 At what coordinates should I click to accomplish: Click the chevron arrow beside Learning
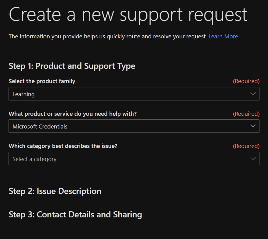pos(253,94)
